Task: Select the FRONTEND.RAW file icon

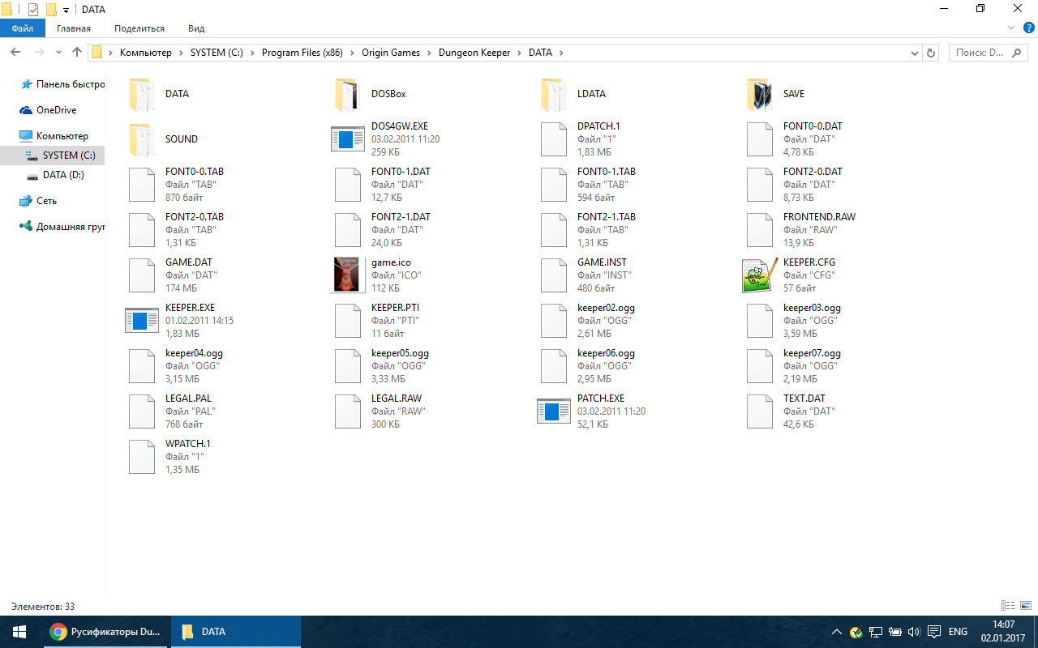Action: 759,230
